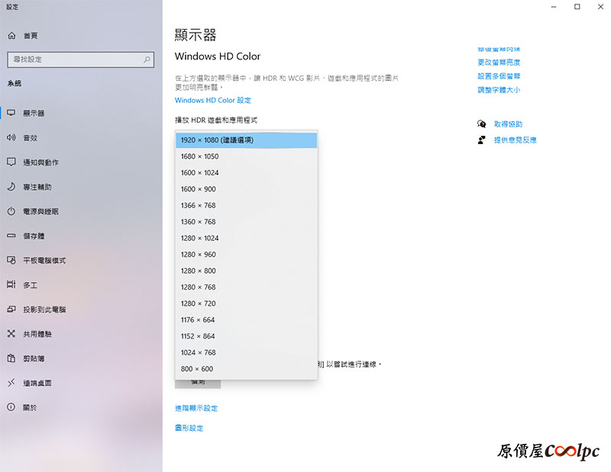Pick 1600 × 1024 resolution option
Image resolution: width=611 pixels, height=472 pixels.
246,173
